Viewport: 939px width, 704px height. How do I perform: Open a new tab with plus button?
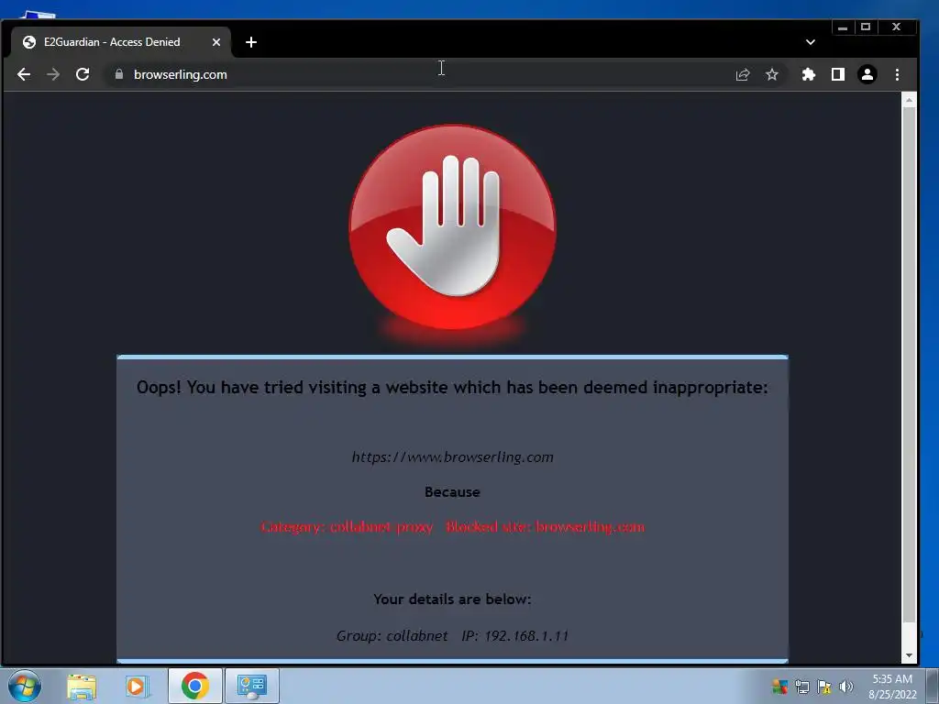(x=251, y=42)
